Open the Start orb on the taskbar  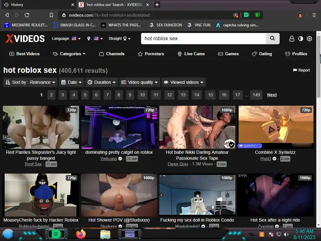[x=8, y=234]
